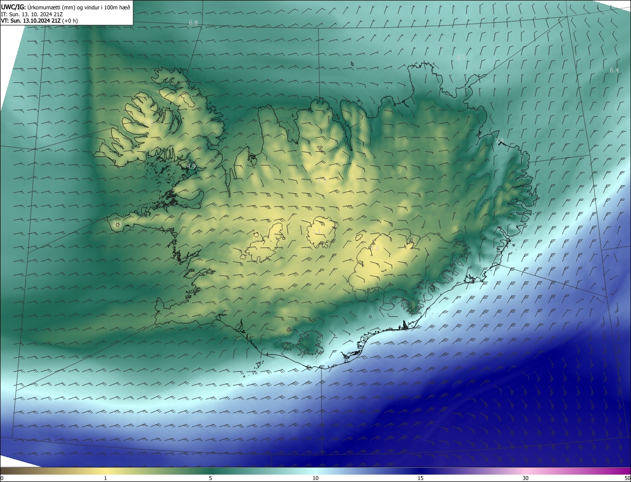This screenshot has height=482, width=631.
Task: Click the 5 tick on the colour scale
Action: [x=210, y=479]
